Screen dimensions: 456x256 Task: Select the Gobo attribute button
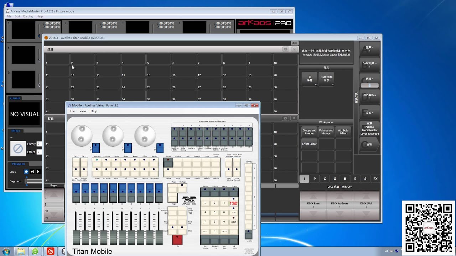click(125, 162)
